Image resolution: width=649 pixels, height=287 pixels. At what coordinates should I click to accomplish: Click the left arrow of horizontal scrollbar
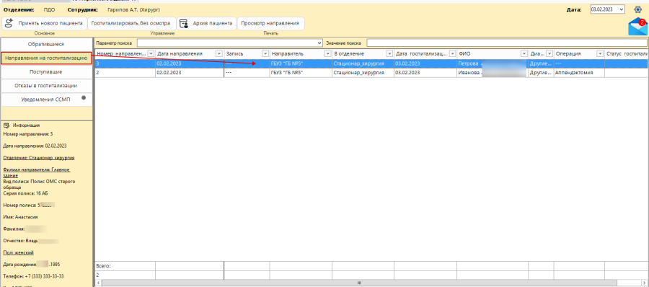(98, 283)
